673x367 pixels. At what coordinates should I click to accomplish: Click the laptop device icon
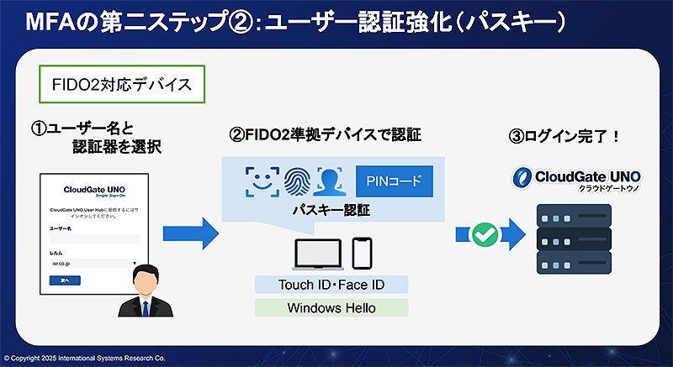tap(317, 253)
